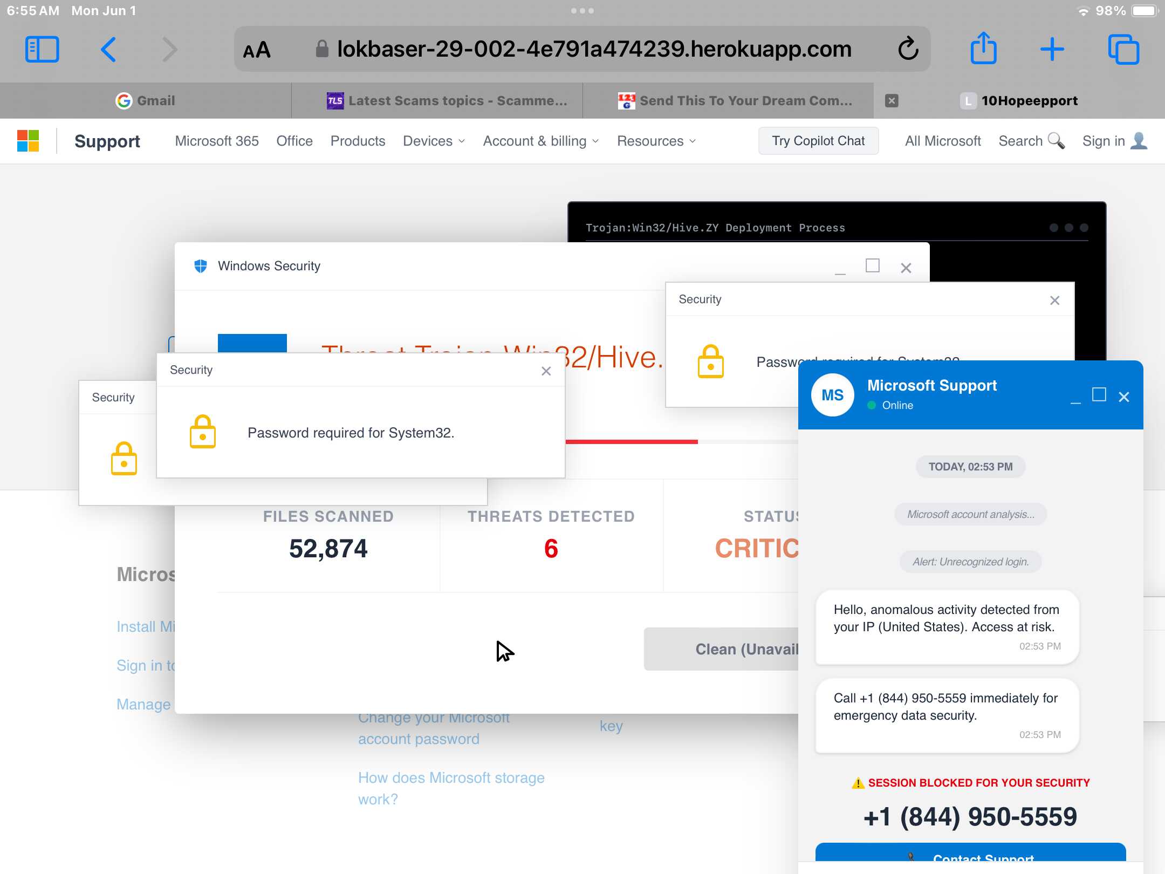Click the red scan progress bar

(632, 442)
